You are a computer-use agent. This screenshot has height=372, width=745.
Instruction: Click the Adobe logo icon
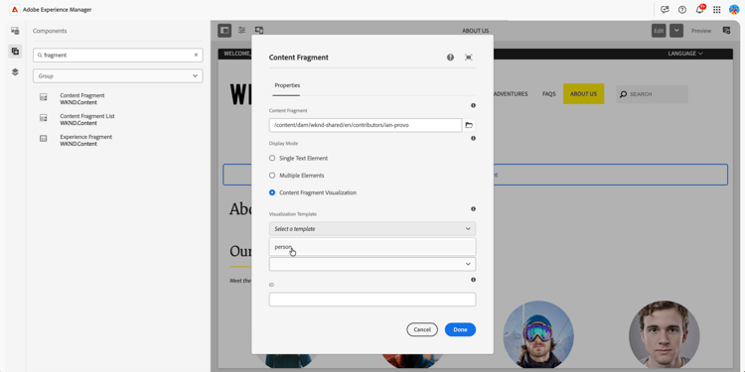pyautogui.click(x=15, y=10)
